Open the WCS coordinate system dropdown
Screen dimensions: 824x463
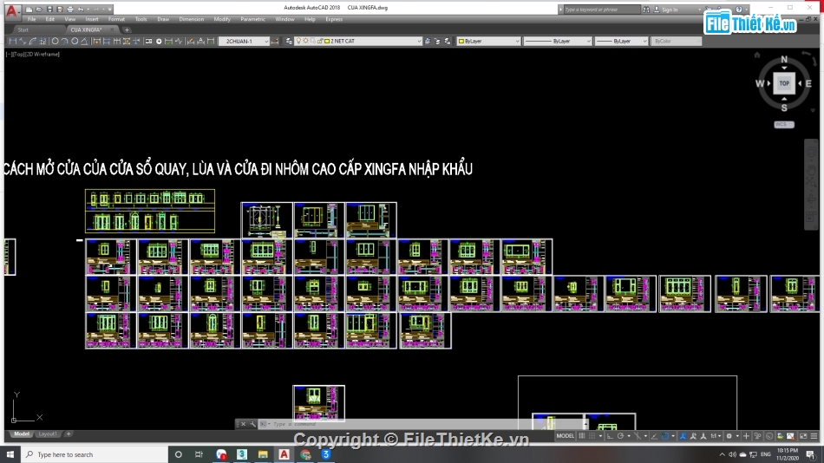click(784, 125)
